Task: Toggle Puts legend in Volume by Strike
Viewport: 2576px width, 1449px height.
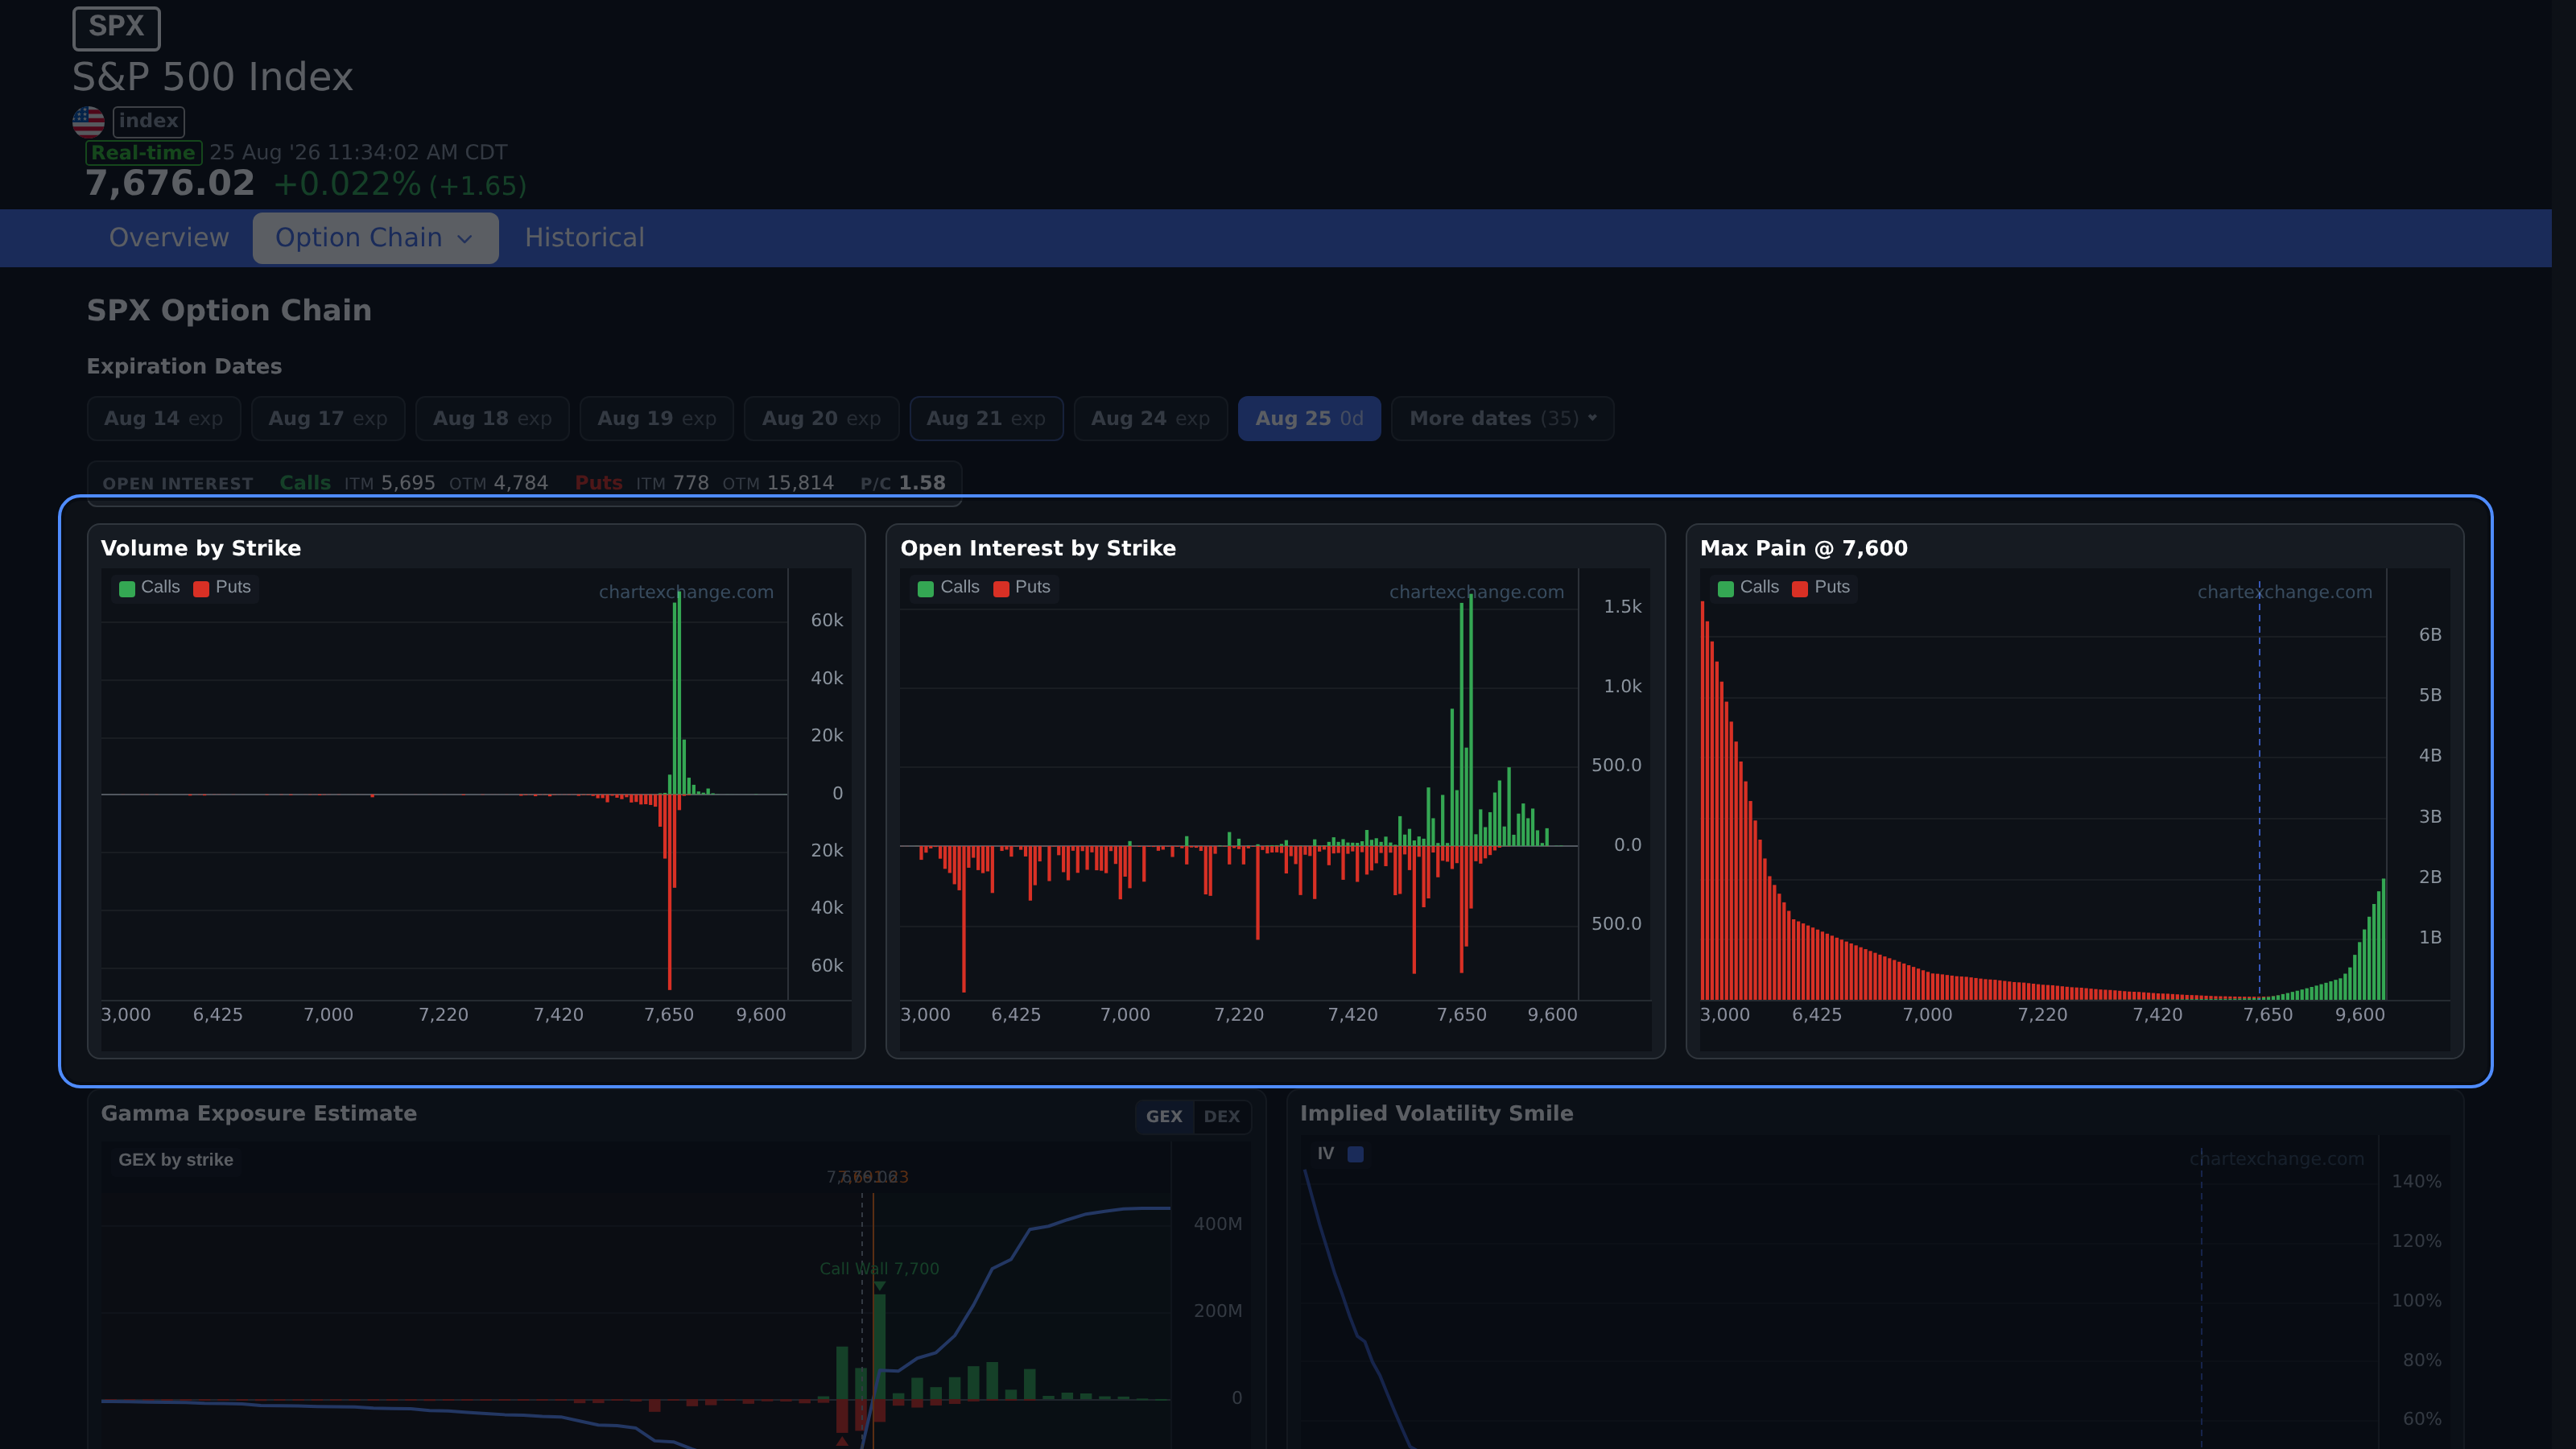Action: point(222,587)
